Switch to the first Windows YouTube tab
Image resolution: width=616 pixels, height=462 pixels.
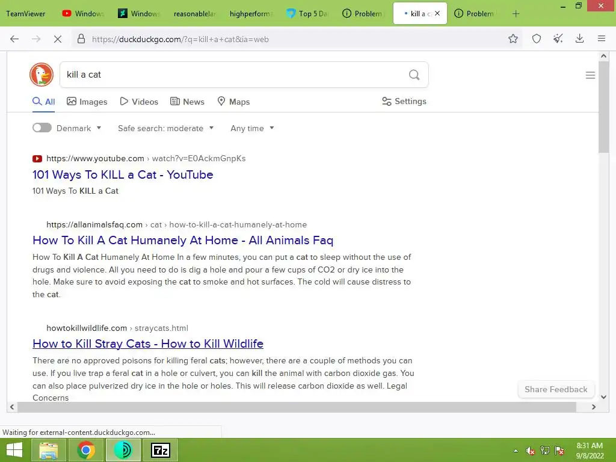coord(82,14)
